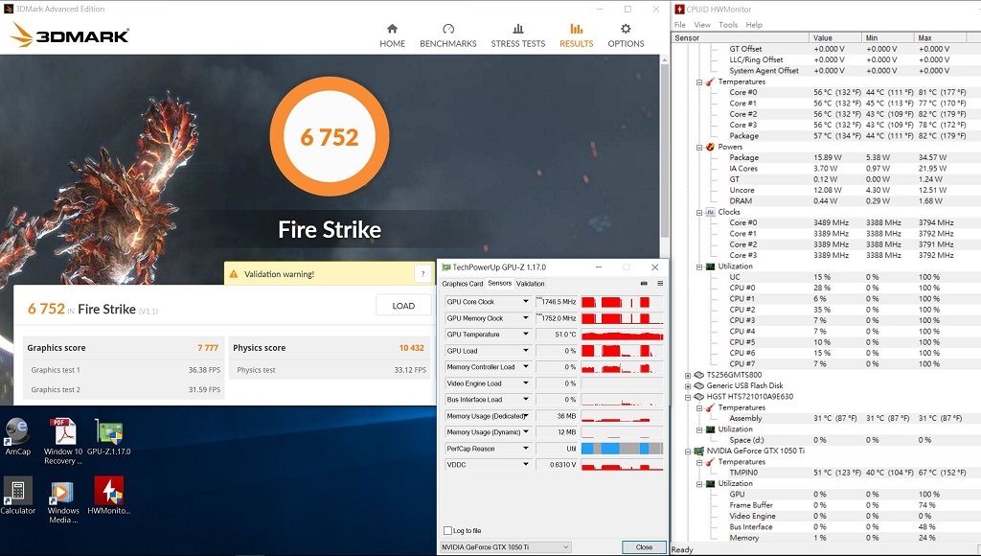This screenshot has width=981, height=556.
Task: Click NVIDIA GeForce GTX 1050 Ti card icon
Action: [698, 451]
